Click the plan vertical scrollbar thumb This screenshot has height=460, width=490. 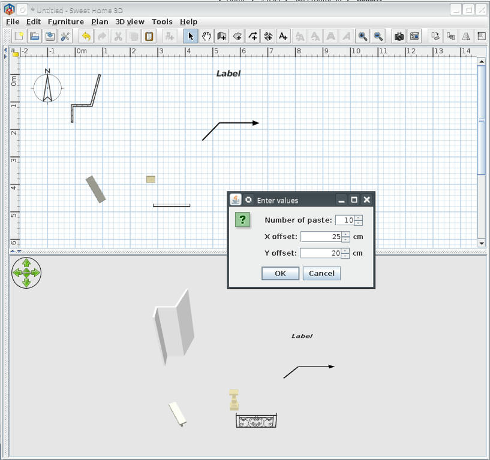(x=481, y=120)
